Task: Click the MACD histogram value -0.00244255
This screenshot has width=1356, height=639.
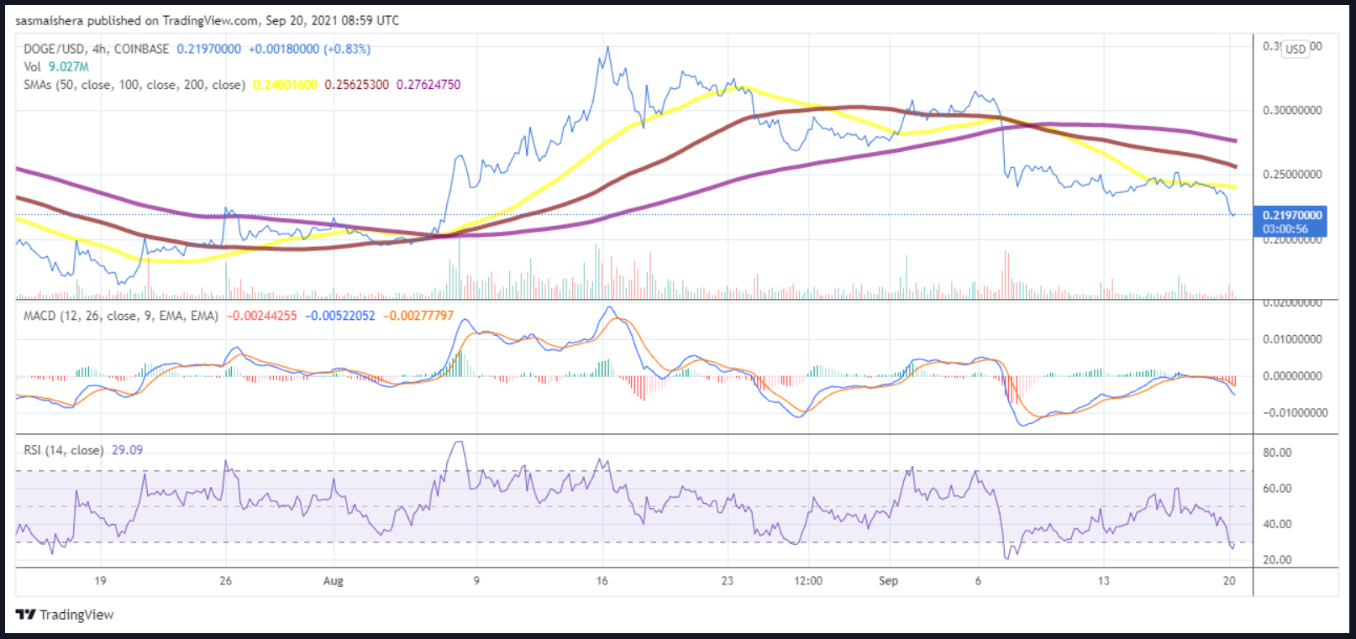Action: (262, 316)
